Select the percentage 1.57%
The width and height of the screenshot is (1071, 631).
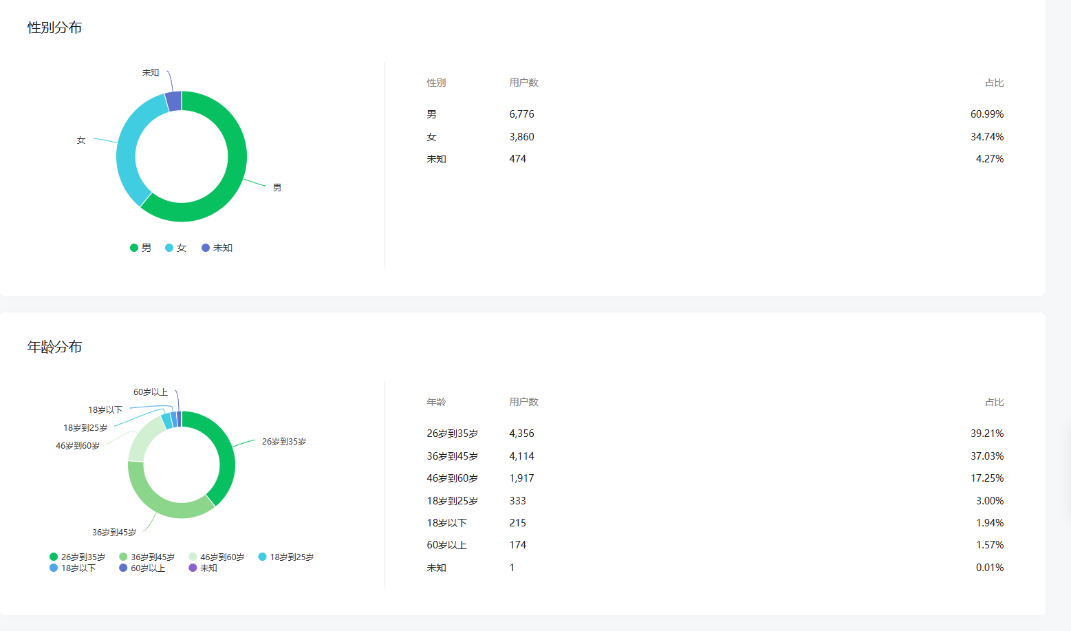[990, 545]
